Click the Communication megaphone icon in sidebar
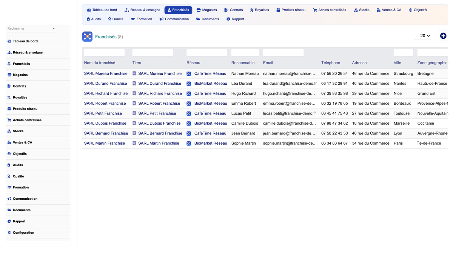453x280 pixels. (x=9, y=199)
